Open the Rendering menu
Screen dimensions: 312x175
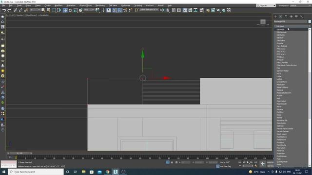pos(100,5)
